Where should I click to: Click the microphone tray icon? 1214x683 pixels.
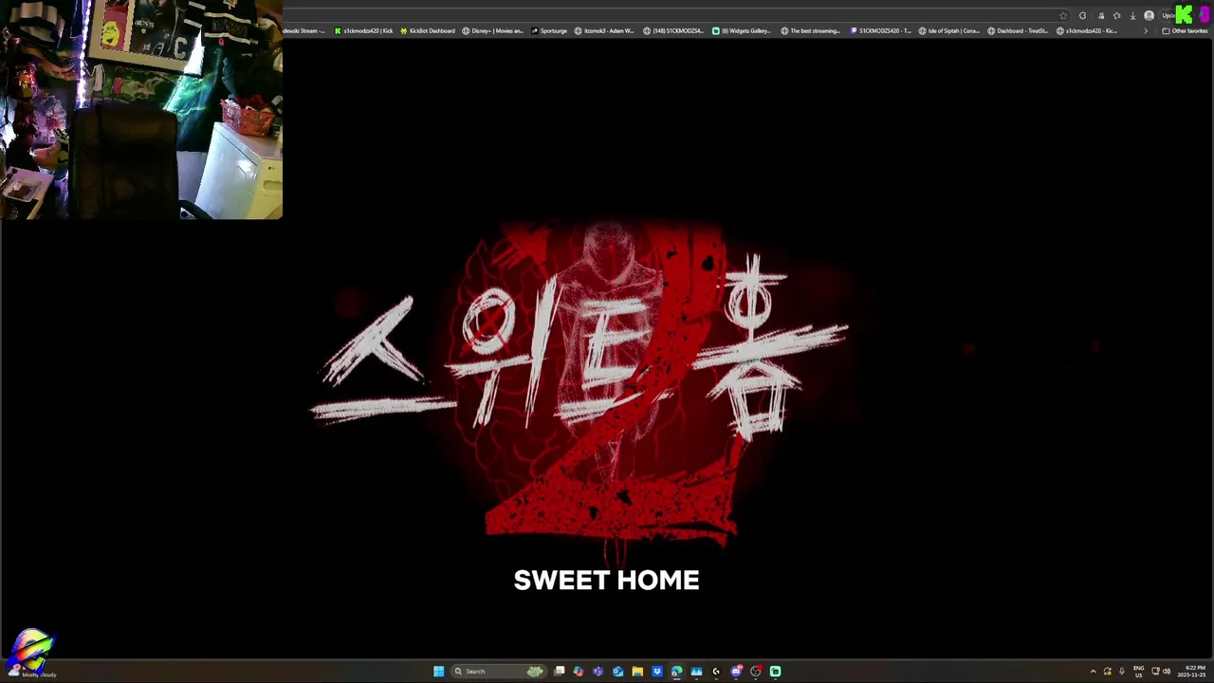click(x=1122, y=672)
